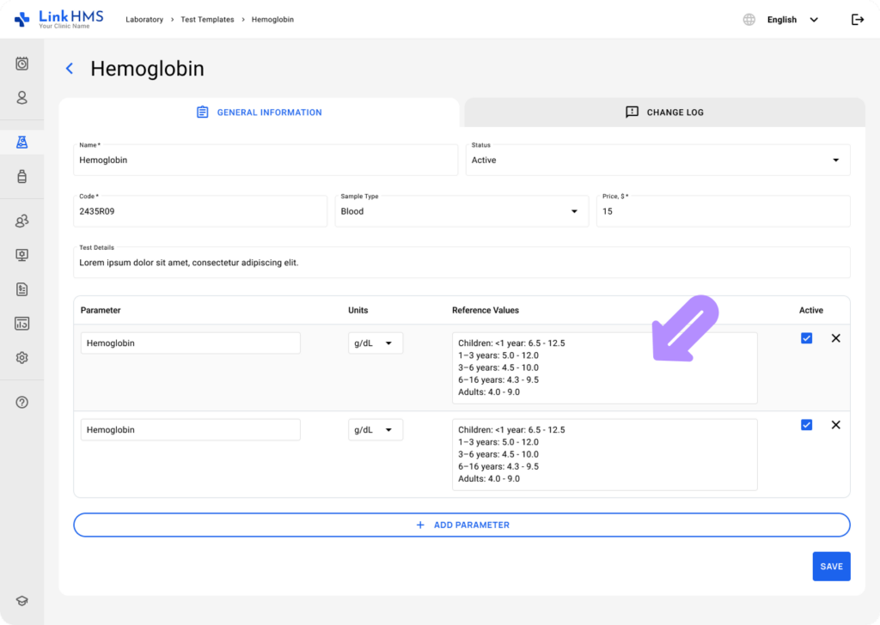Uncheck Active for the first Hemoglobin parameter
Viewport: 880px width, 625px height.
(x=806, y=337)
